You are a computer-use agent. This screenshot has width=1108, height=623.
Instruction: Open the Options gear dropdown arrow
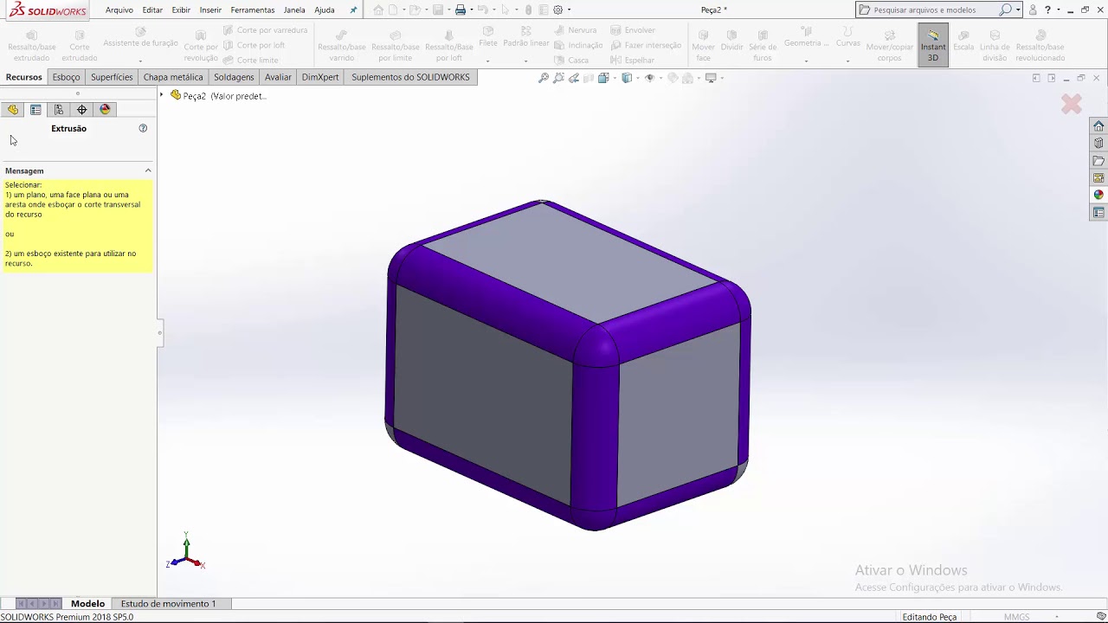[x=569, y=10]
